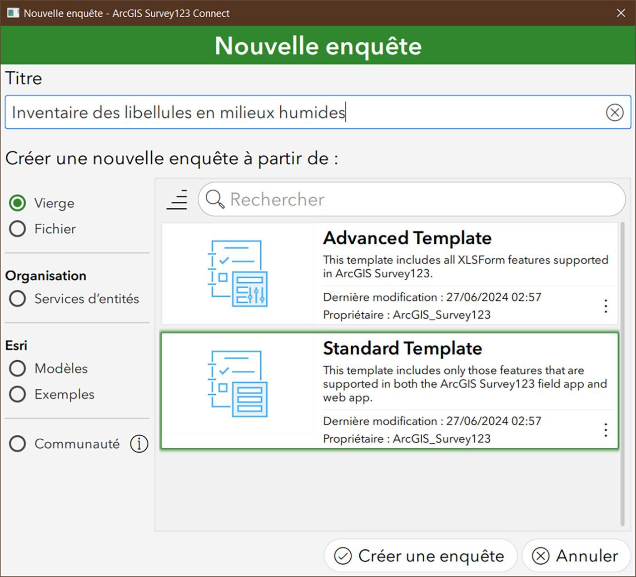Click the Survey123 Connect title bar icon
Viewport: 636px width, 577px height.
pyautogui.click(x=13, y=13)
